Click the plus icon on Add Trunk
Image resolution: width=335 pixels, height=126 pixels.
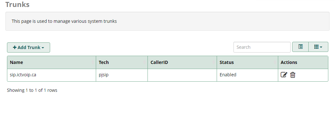(x=15, y=47)
